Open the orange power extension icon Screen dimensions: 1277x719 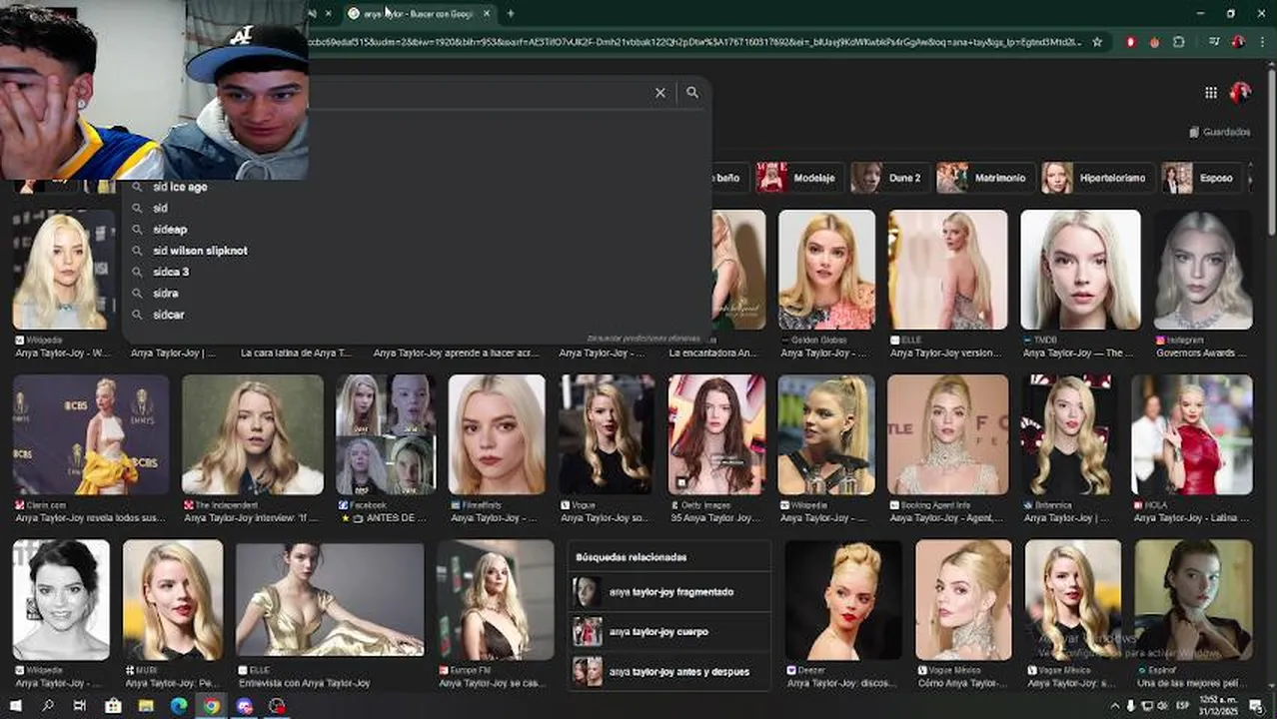1155,42
